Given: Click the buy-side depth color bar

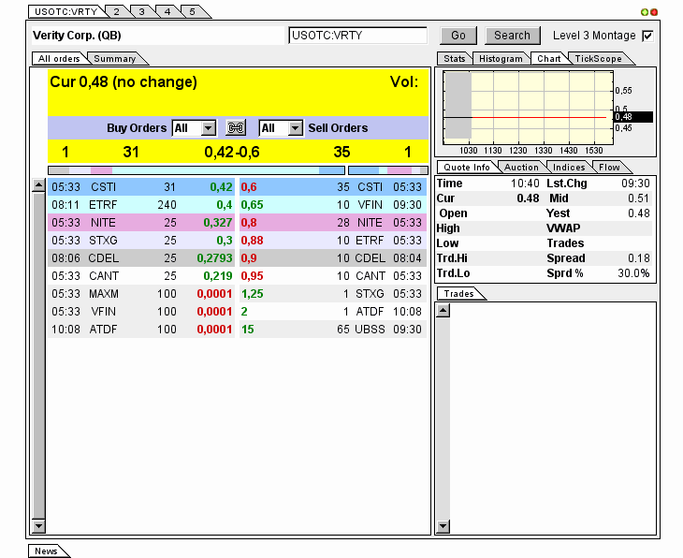Looking at the screenshot, I should (196, 170).
